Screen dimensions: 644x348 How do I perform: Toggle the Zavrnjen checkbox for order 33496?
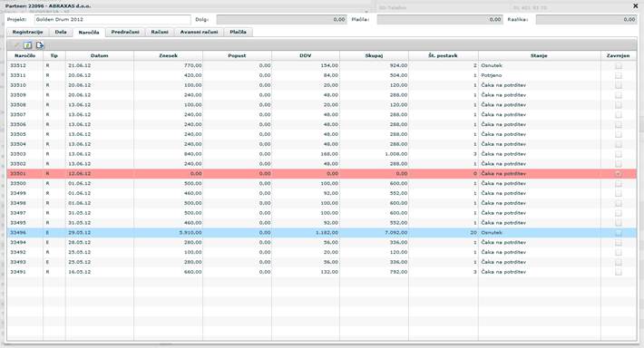[618, 233]
